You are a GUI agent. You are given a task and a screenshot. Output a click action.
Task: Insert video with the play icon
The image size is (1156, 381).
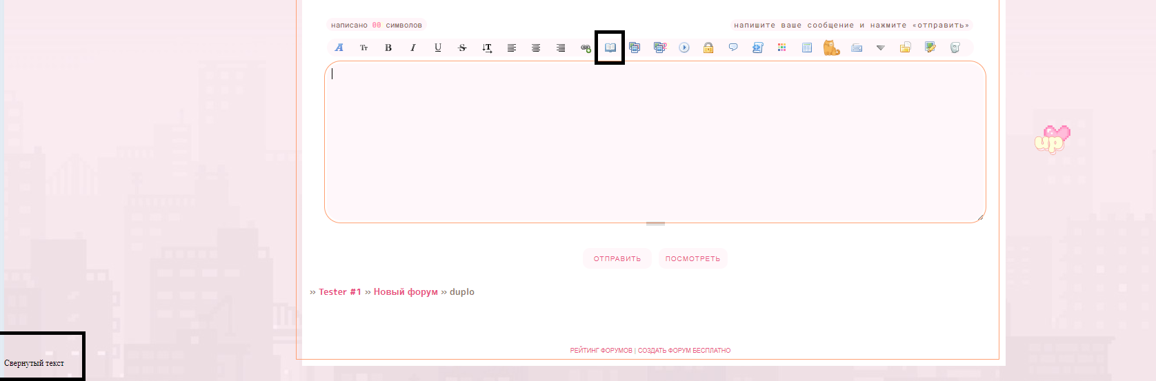[x=684, y=48]
